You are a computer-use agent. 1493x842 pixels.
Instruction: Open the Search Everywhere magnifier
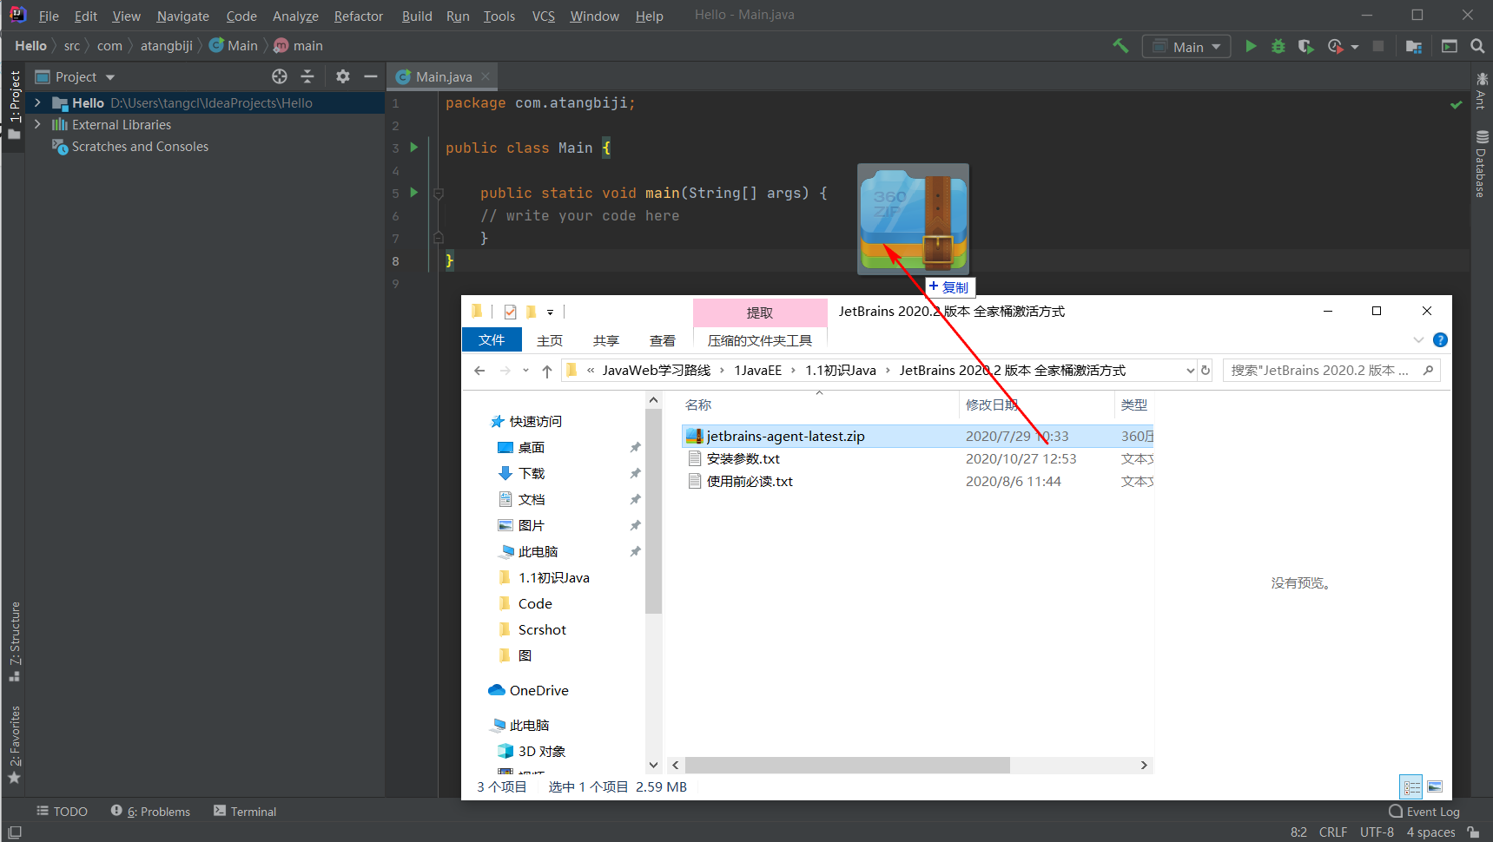(1477, 46)
